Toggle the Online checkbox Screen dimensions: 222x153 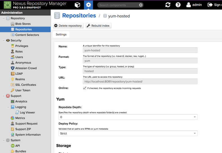pyautogui.click(x=85, y=88)
